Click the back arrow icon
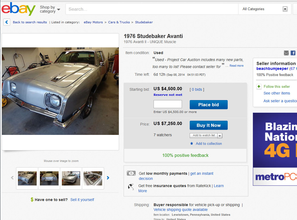Image resolution: width=297 pixels, height=220 pixels. (x=7, y=22)
